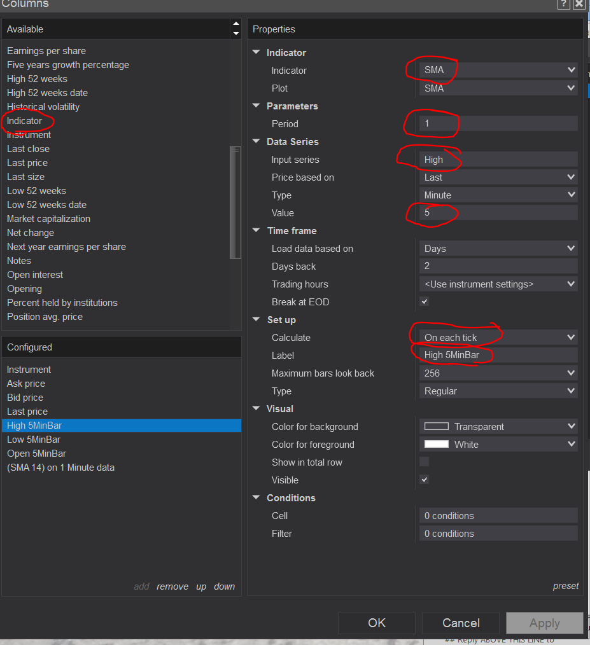Viewport: 590px width, 645px height.
Task: Click the remove link under Configured
Action: pos(172,586)
